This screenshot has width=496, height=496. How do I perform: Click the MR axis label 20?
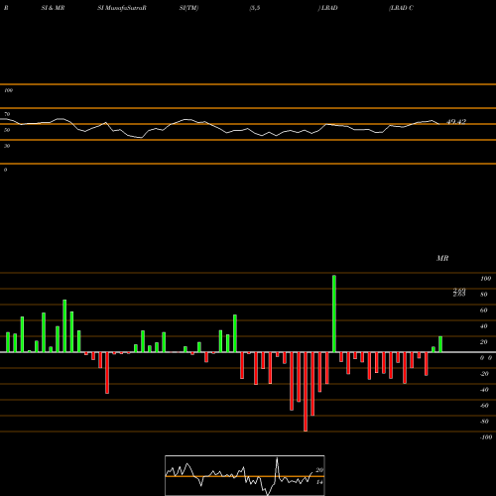tap(484, 342)
